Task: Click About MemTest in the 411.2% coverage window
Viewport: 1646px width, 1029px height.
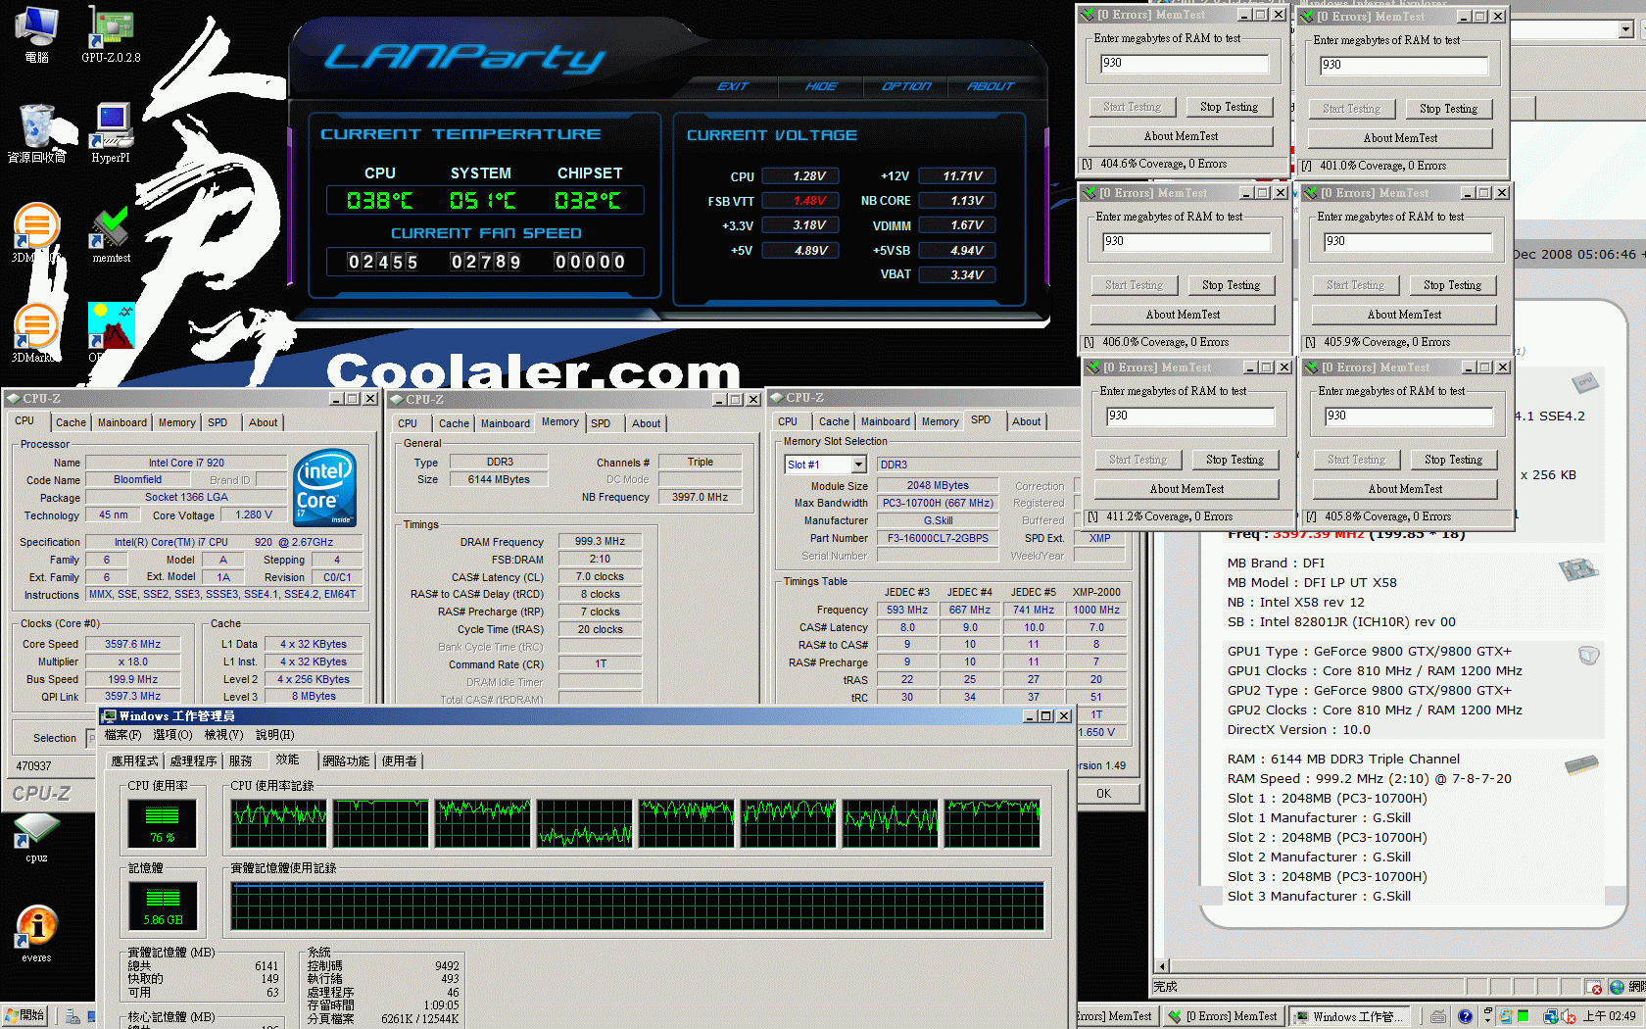Action: tap(1186, 489)
